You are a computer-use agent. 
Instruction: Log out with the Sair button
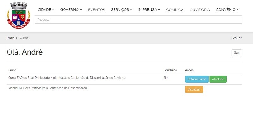click(236, 53)
